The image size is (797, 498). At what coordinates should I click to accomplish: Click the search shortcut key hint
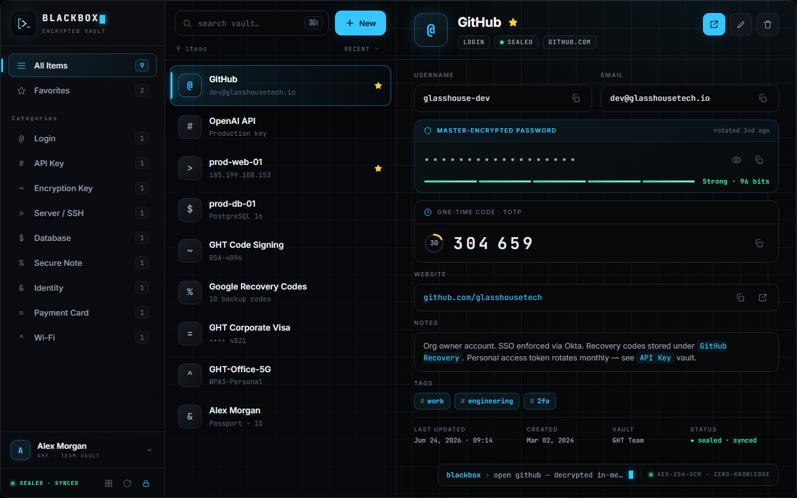tap(314, 23)
